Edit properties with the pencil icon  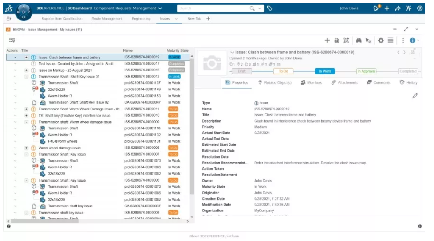click(415, 96)
